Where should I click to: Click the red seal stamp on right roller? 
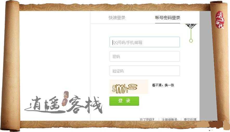[220, 20]
